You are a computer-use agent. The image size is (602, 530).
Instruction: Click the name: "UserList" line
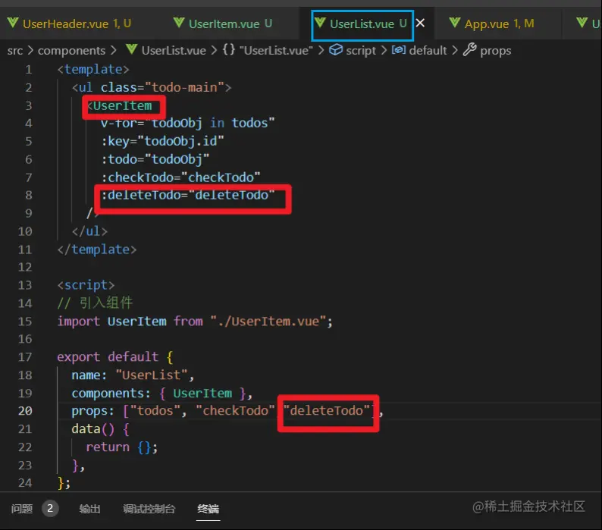click(133, 375)
